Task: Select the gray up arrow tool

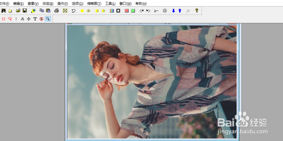Action: pos(16,19)
